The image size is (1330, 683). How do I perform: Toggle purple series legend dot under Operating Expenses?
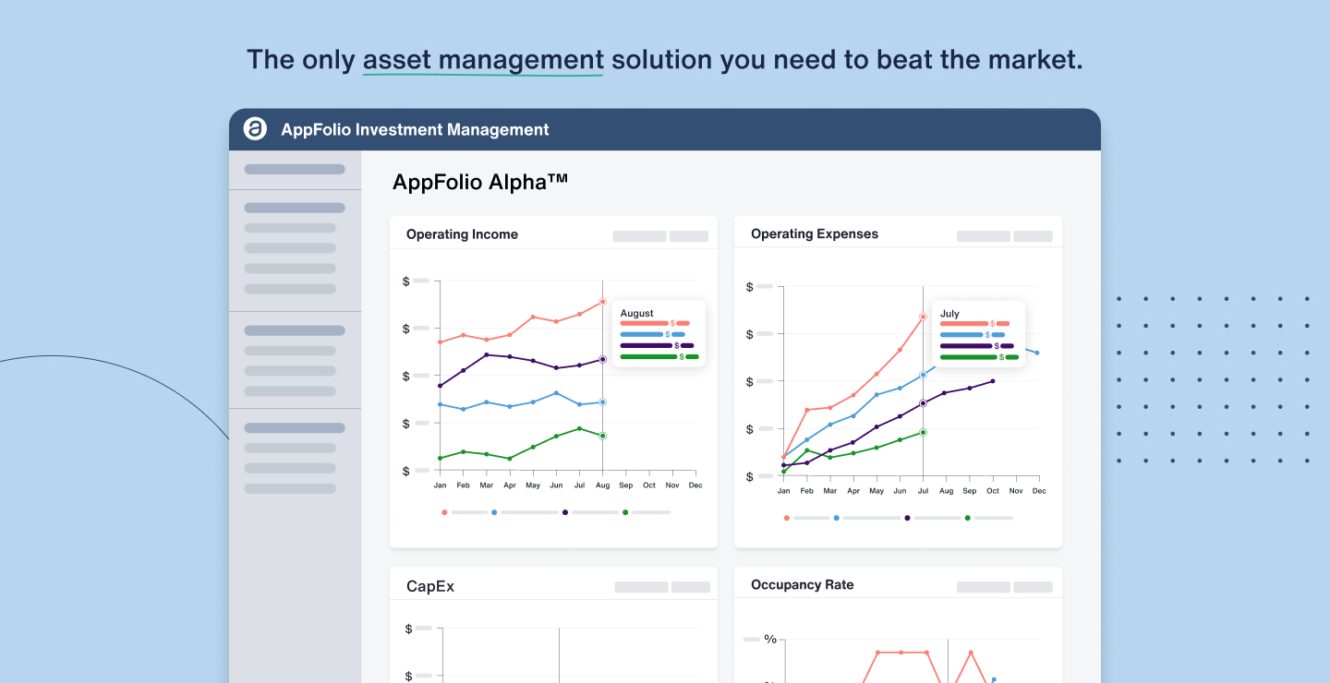908,518
